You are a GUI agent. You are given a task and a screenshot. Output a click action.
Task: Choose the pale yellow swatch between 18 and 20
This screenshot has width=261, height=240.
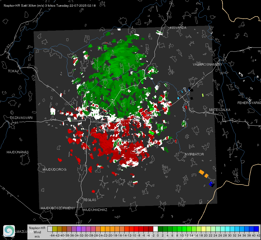[203, 229]
